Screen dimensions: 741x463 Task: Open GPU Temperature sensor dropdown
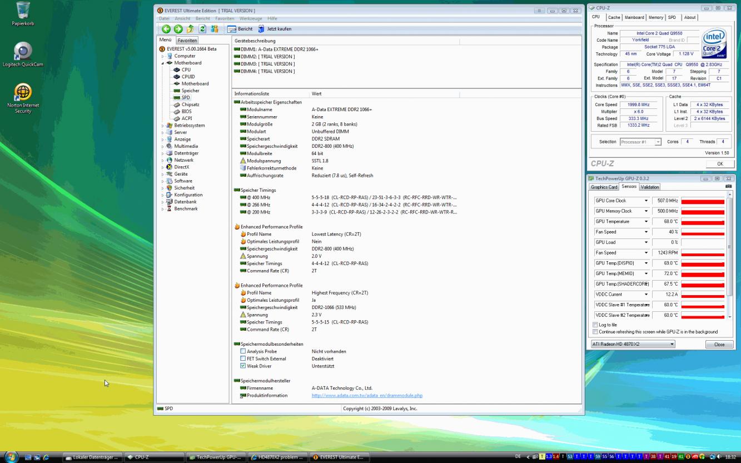[646, 222]
